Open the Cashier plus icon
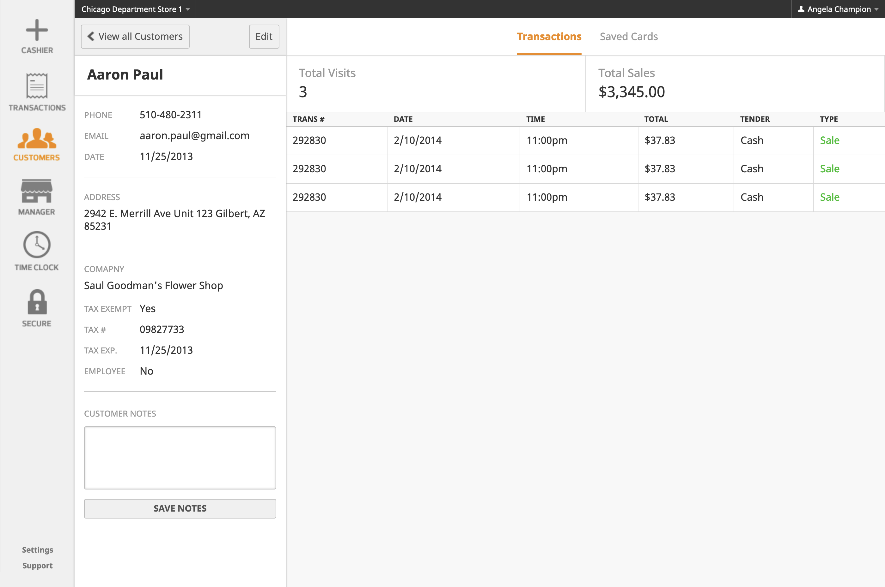This screenshot has height=587, width=885. (37, 30)
